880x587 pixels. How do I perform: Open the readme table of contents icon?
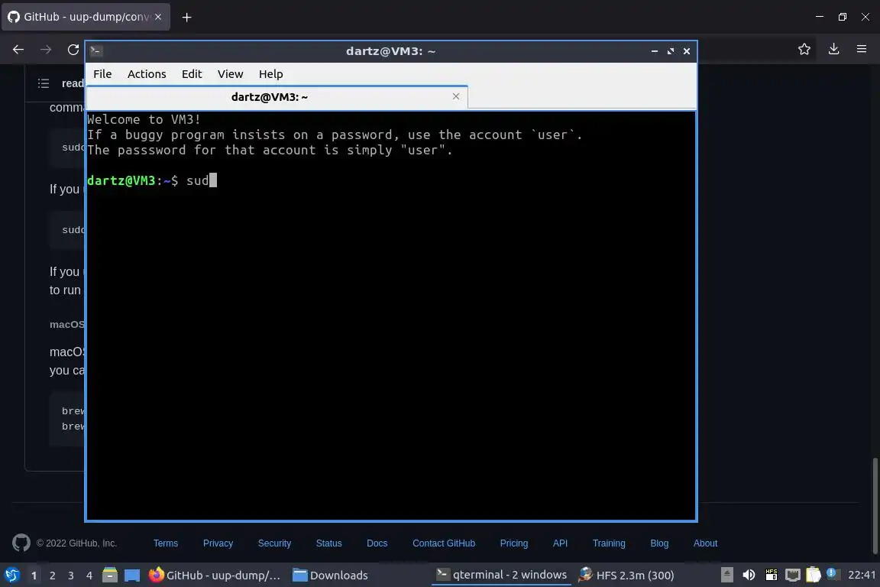pyautogui.click(x=44, y=84)
